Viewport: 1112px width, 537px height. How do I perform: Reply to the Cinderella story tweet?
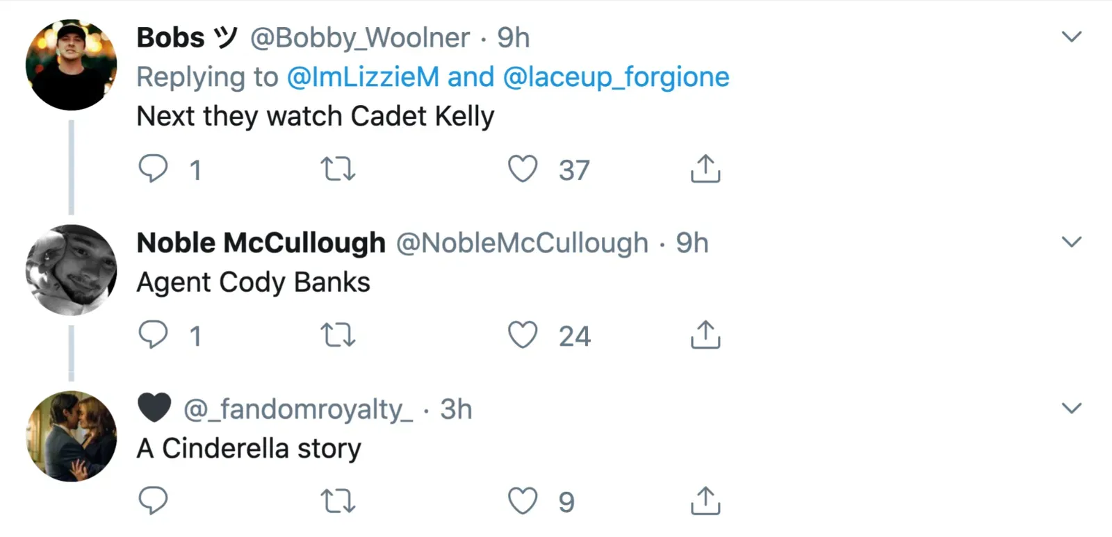click(153, 500)
